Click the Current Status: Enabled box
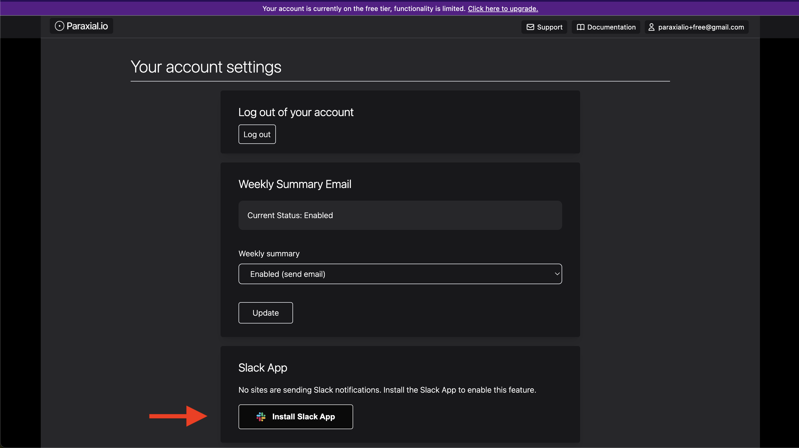 tap(400, 215)
